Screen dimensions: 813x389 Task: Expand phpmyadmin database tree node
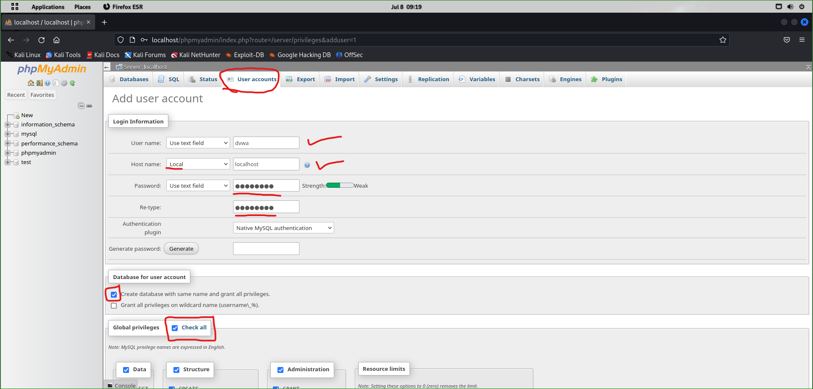(x=8, y=153)
